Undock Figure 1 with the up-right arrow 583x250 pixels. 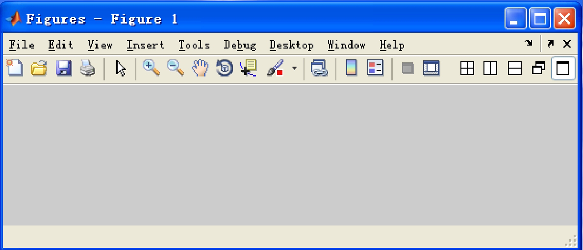(x=551, y=44)
